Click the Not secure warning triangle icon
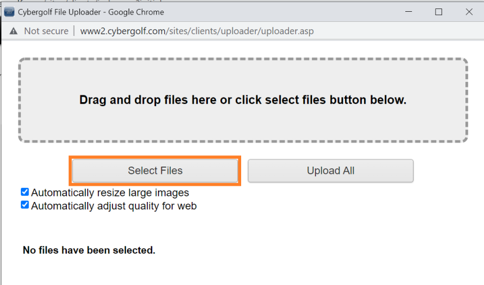The width and height of the screenshot is (484, 285). pyautogui.click(x=13, y=31)
